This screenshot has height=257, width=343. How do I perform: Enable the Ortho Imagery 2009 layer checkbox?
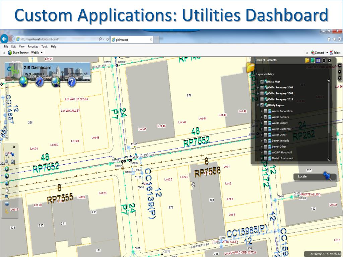point(262,93)
